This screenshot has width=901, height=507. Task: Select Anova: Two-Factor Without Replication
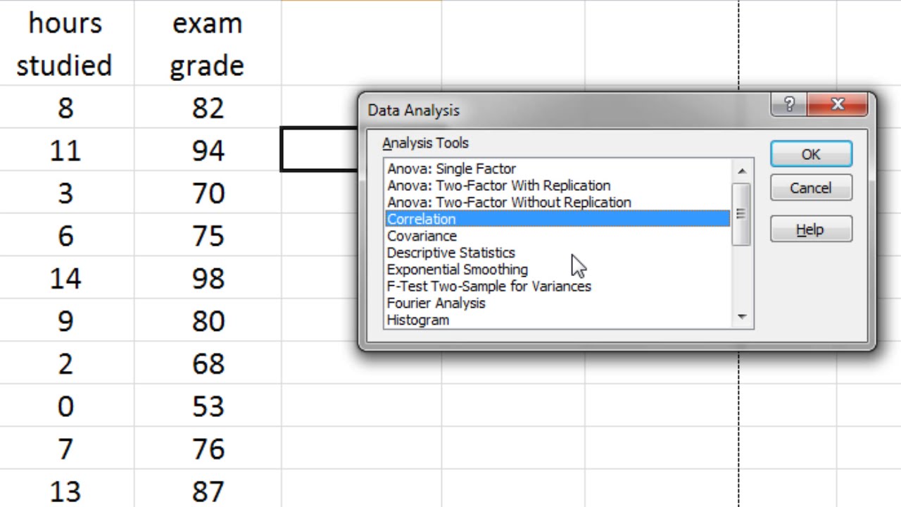click(509, 203)
